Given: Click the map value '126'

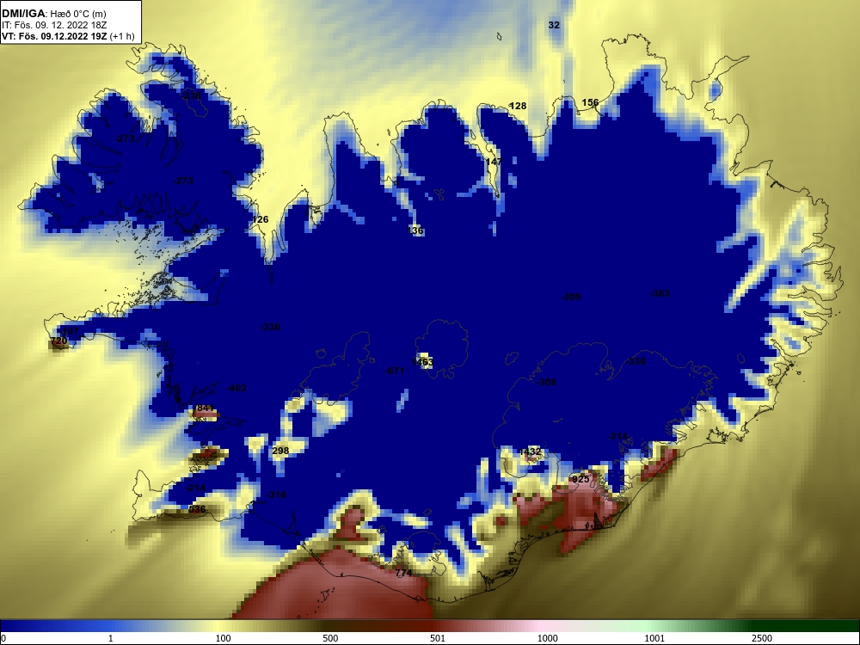Looking at the screenshot, I should (260, 219).
